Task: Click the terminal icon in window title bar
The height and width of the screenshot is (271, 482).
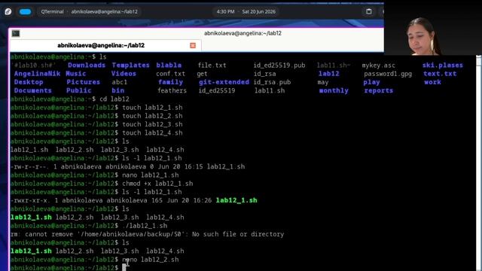Action: point(16,33)
